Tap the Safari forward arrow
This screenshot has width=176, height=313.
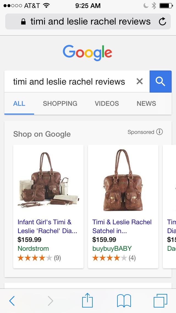tap(50, 301)
